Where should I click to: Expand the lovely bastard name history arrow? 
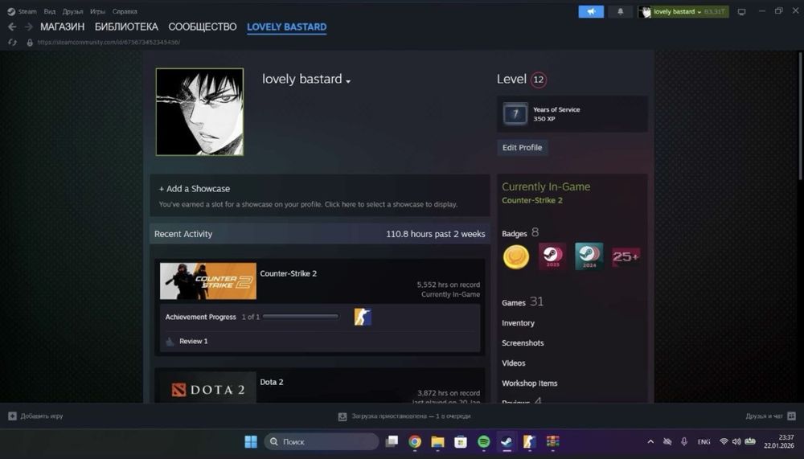[x=348, y=81]
